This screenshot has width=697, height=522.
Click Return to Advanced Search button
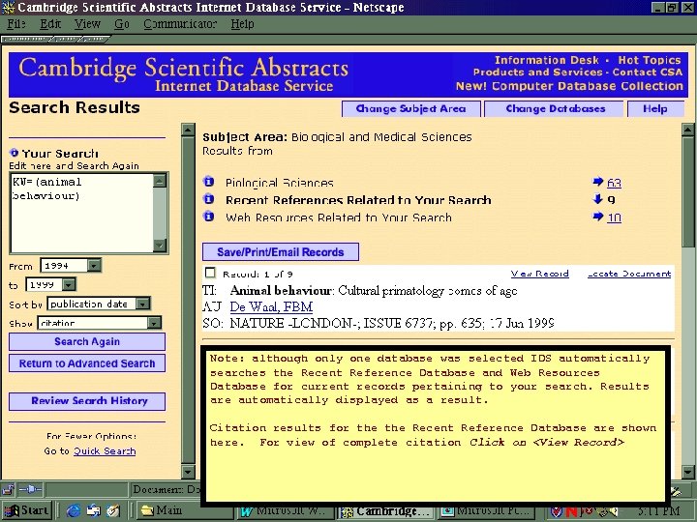pos(87,363)
